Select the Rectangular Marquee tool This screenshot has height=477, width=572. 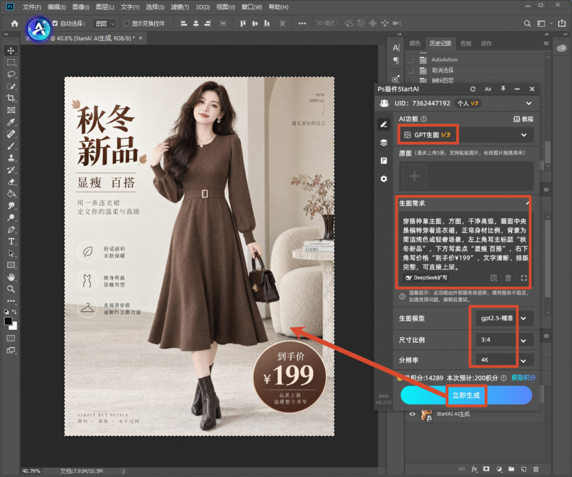11,62
